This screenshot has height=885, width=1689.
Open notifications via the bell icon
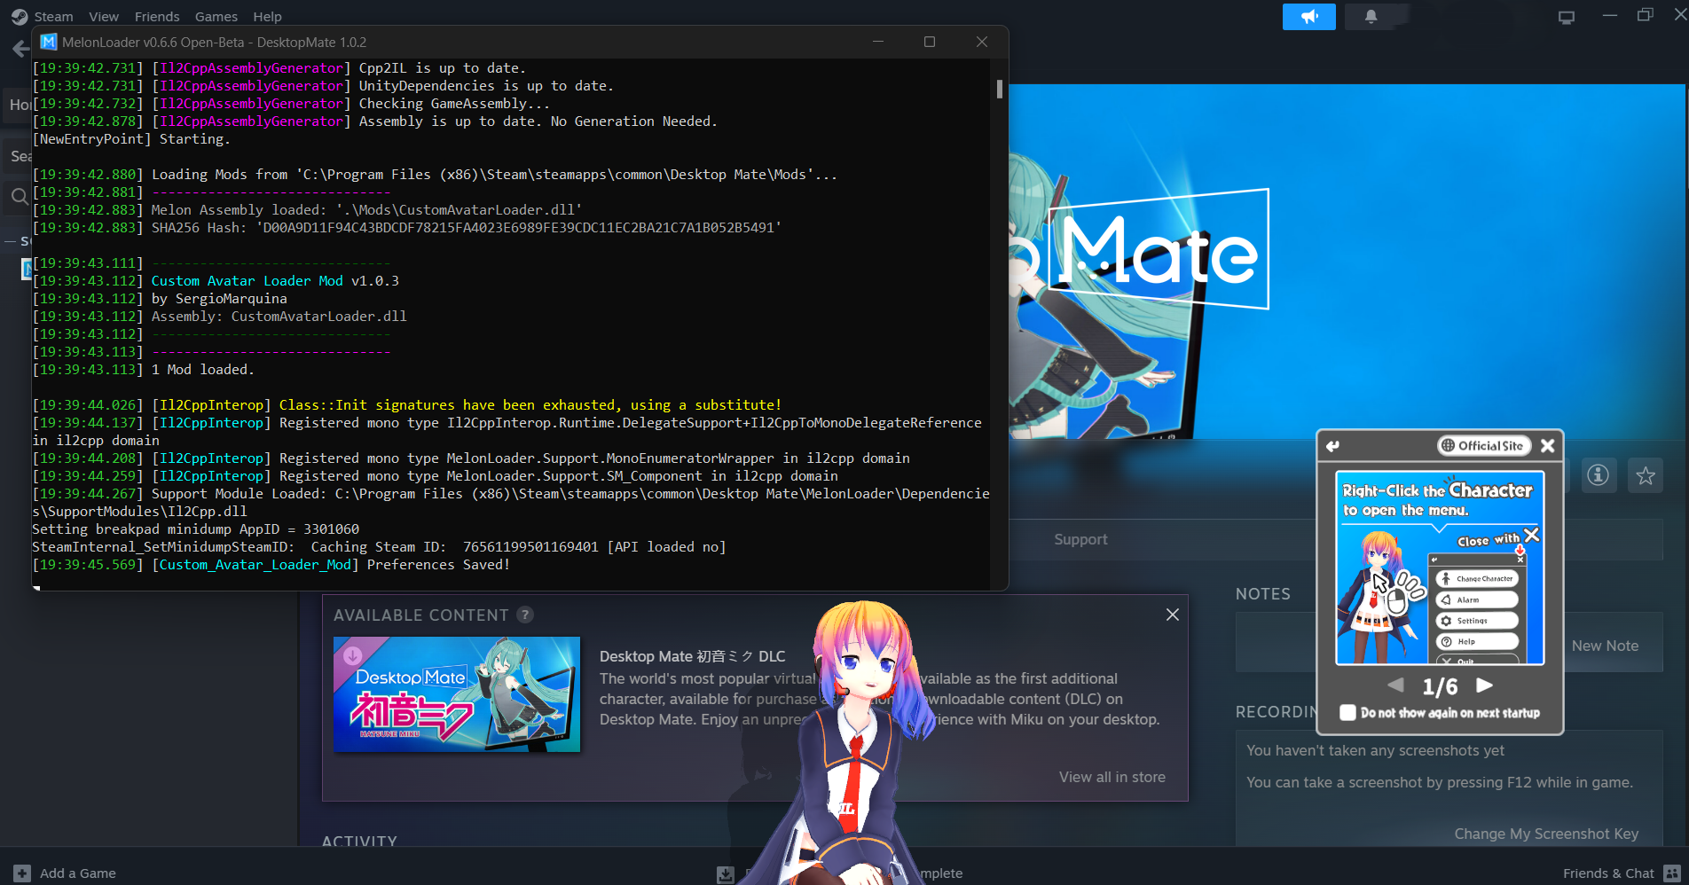(1371, 16)
